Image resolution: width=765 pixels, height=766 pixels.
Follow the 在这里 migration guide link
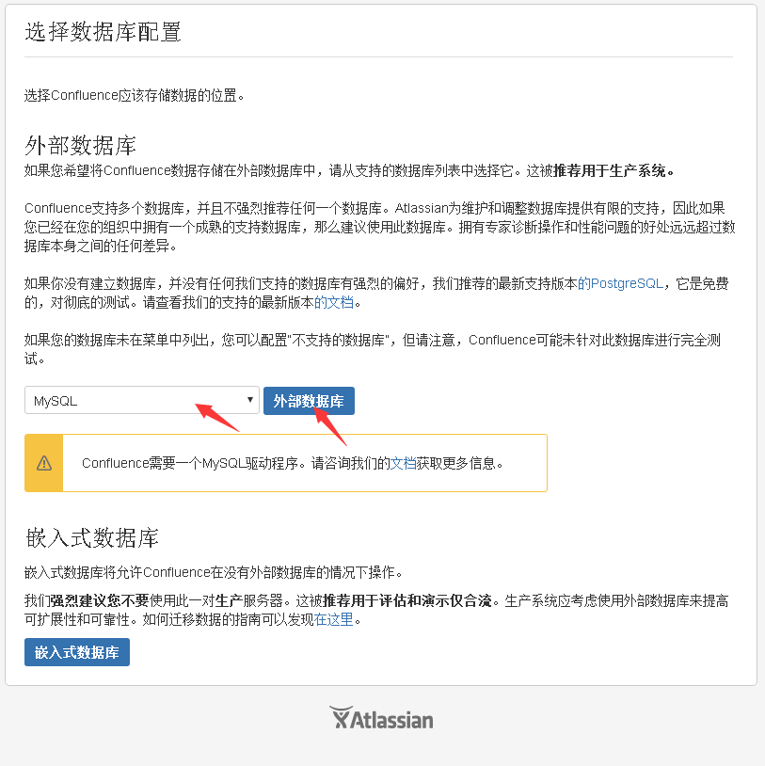[x=334, y=619]
